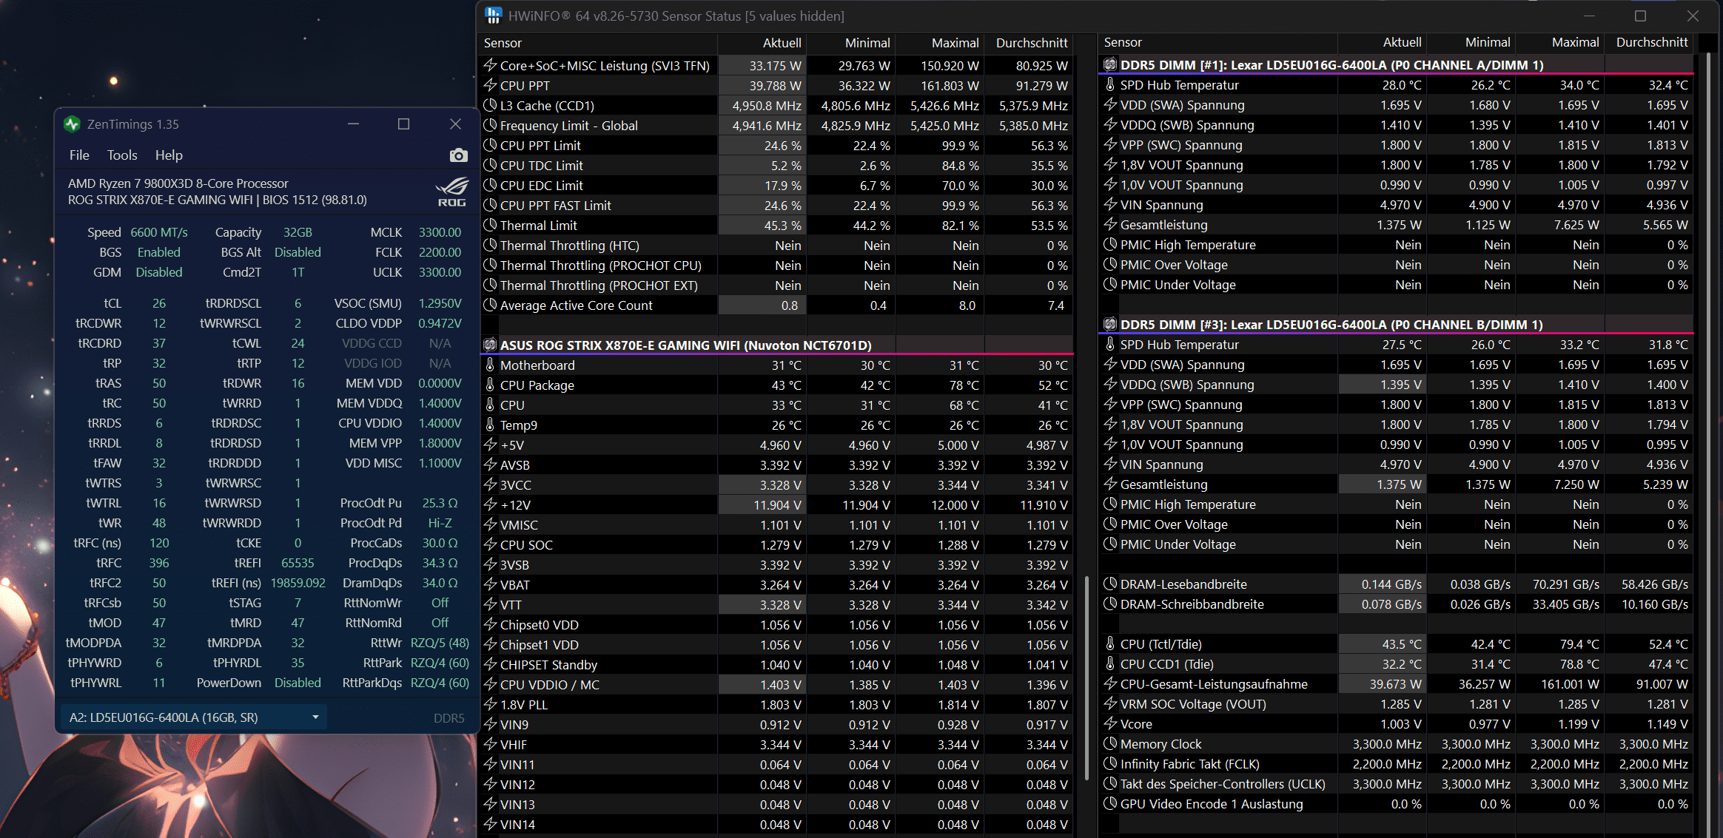Image resolution: width=1723 pixels, height=838 pixels.
Task: Click the Durchschnitt column header on left panel
Action: 1031,43
